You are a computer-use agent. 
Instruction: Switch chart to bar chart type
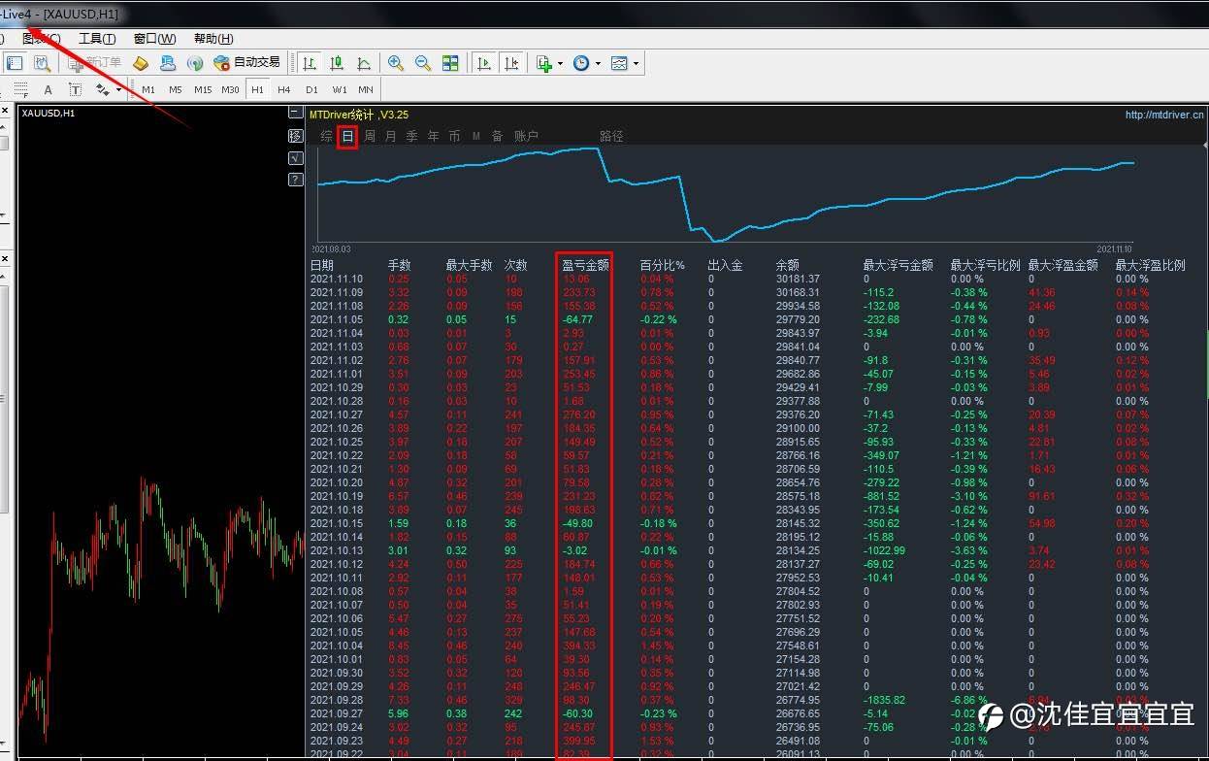[310, 63]
